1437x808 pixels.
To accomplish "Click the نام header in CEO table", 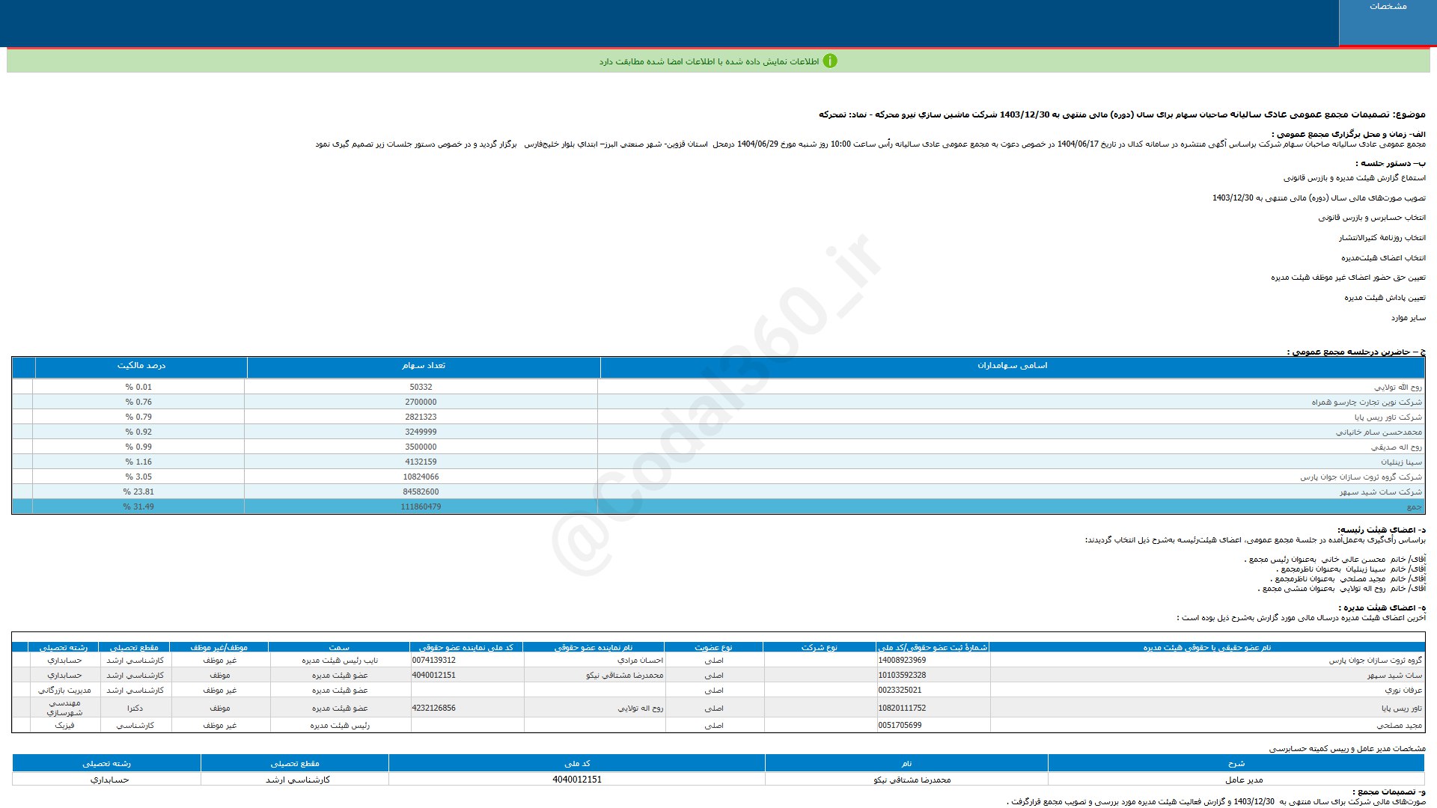I will click(x=906, y=764).
